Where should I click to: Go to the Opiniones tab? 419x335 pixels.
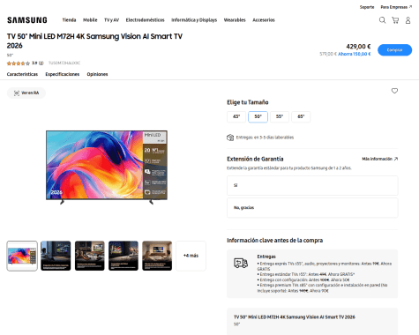pyautogui.click(x=97, y=74)
